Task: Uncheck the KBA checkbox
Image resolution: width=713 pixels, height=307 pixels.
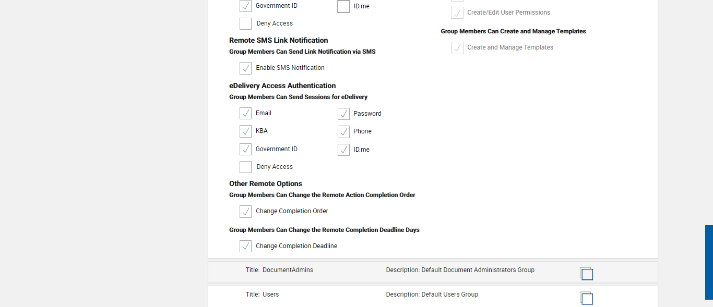Action: [x=245, y=131]
